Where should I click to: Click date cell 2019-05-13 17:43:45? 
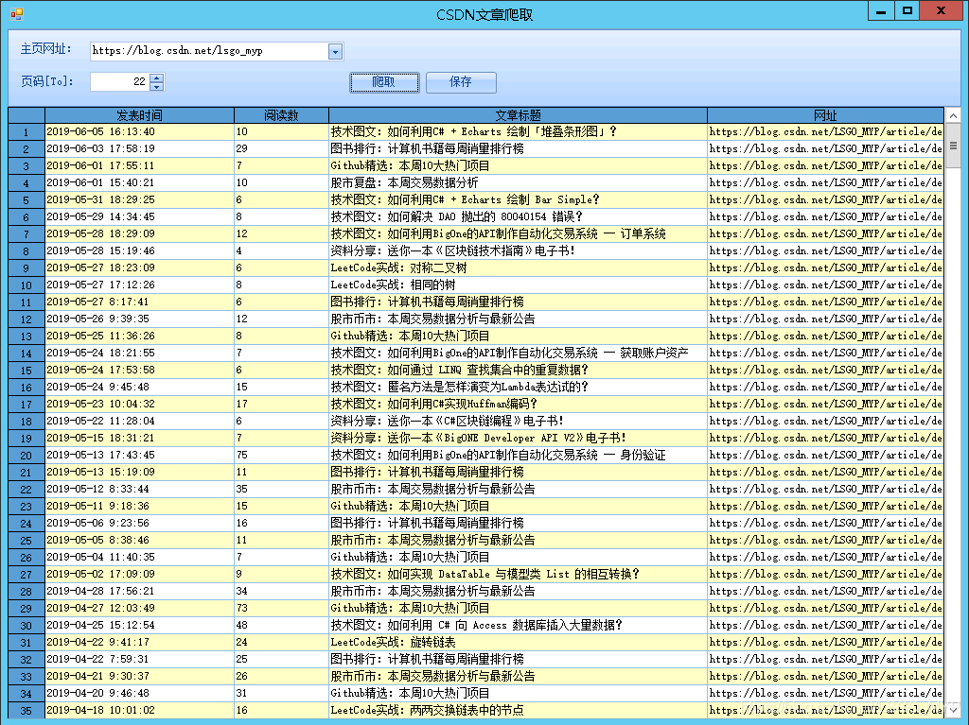coord(140,455)
